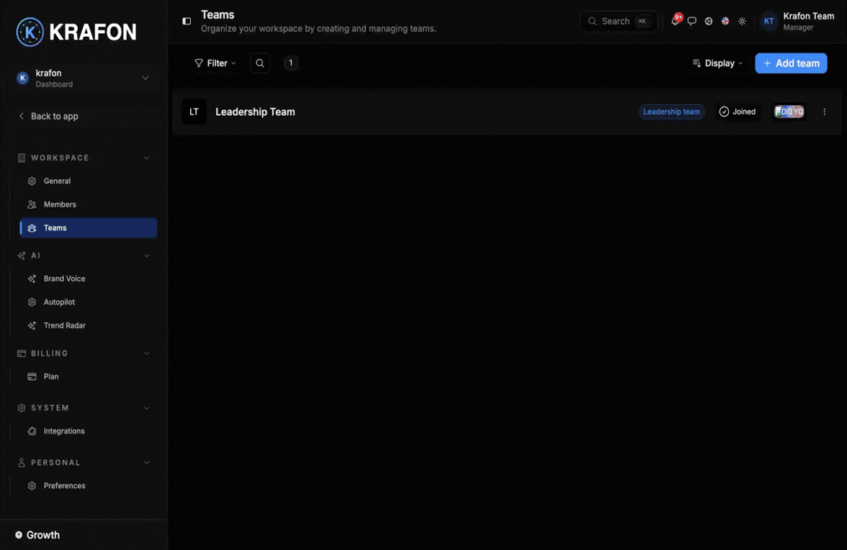The image size is (847, 550).
Task: Click the General settings gear icon
Action: click(32, 181)
